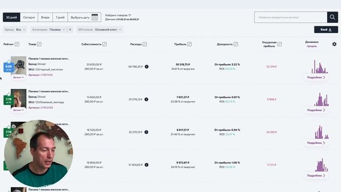
Task: Click cost value 16 800,00 ₽
Action: (x=94, y=163)
